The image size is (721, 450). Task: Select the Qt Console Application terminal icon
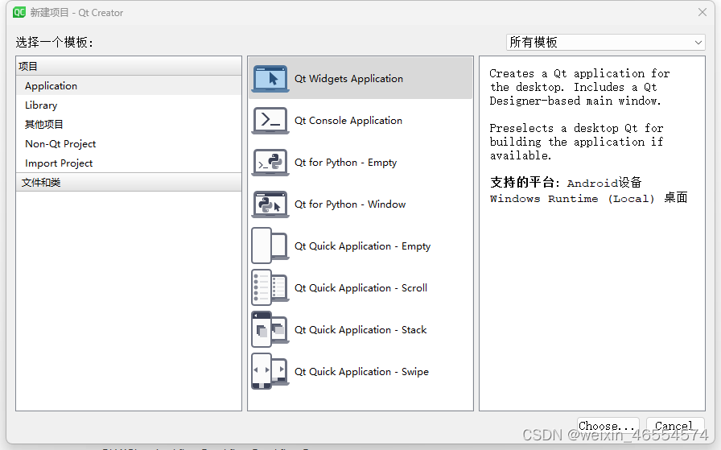pos(270,121)
